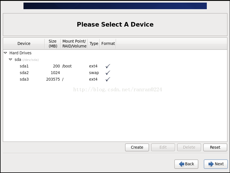
Task: Go back with the Back button
Action: pos(186,164)
